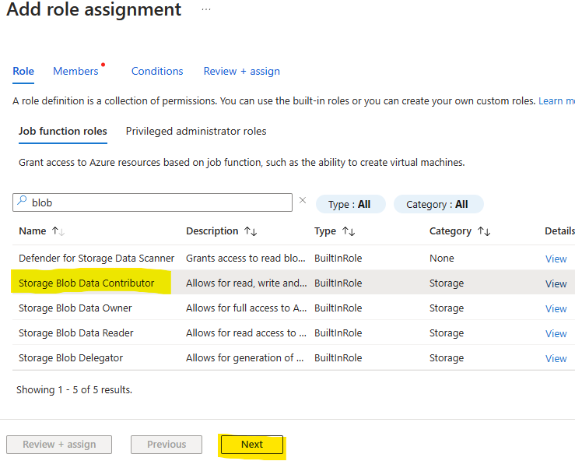Open the Review + assign tab
The width and height of the screenshot is (575, 461).
pos(242,71)
